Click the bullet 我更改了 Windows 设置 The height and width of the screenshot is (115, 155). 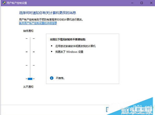click(69, 52)
